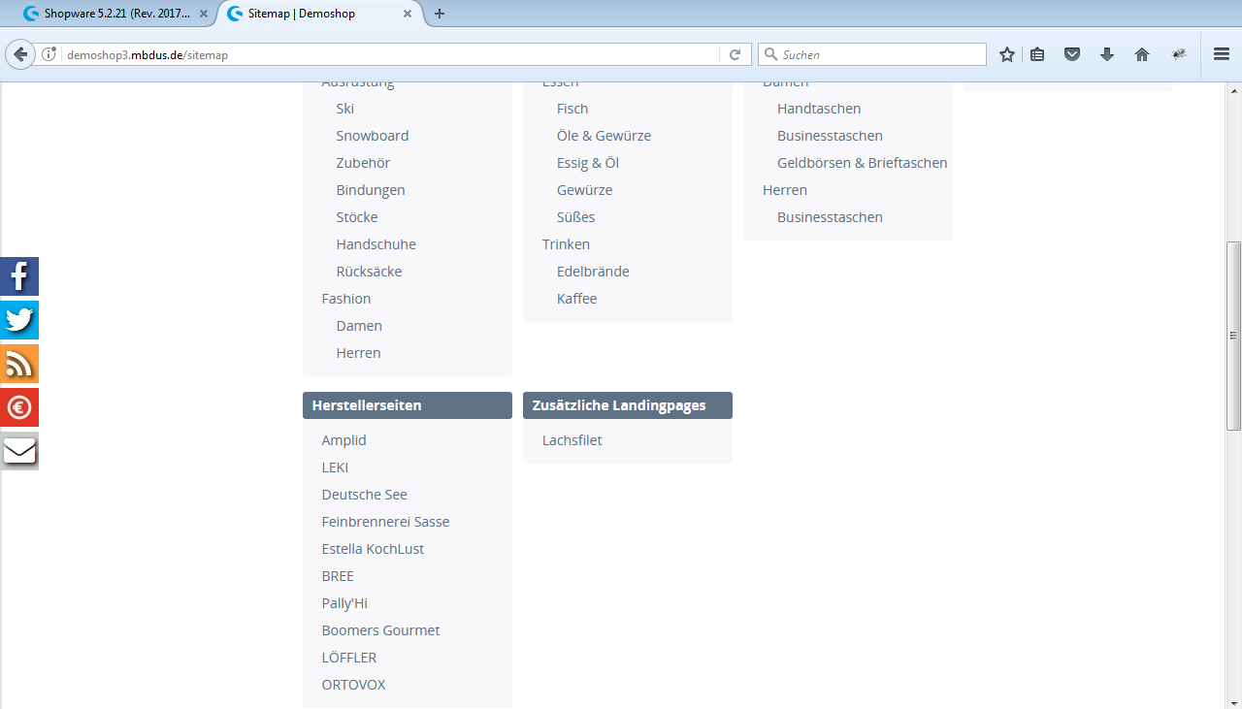Open the LEKI manufacturer page
The height and width of the screenshot is (709, 1242).
(335, 467)
